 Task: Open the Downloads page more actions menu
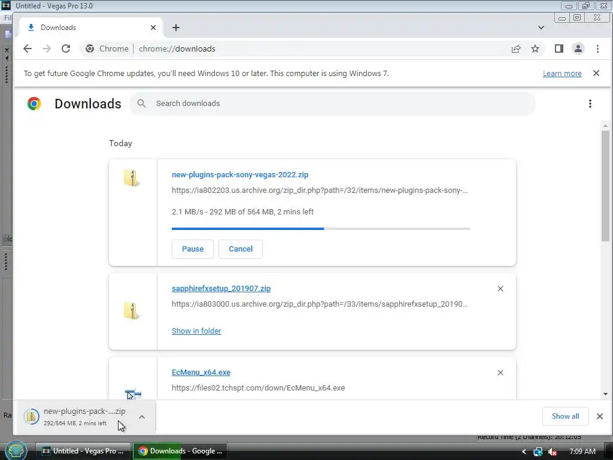pyautogui.click(x=590, y=104)
